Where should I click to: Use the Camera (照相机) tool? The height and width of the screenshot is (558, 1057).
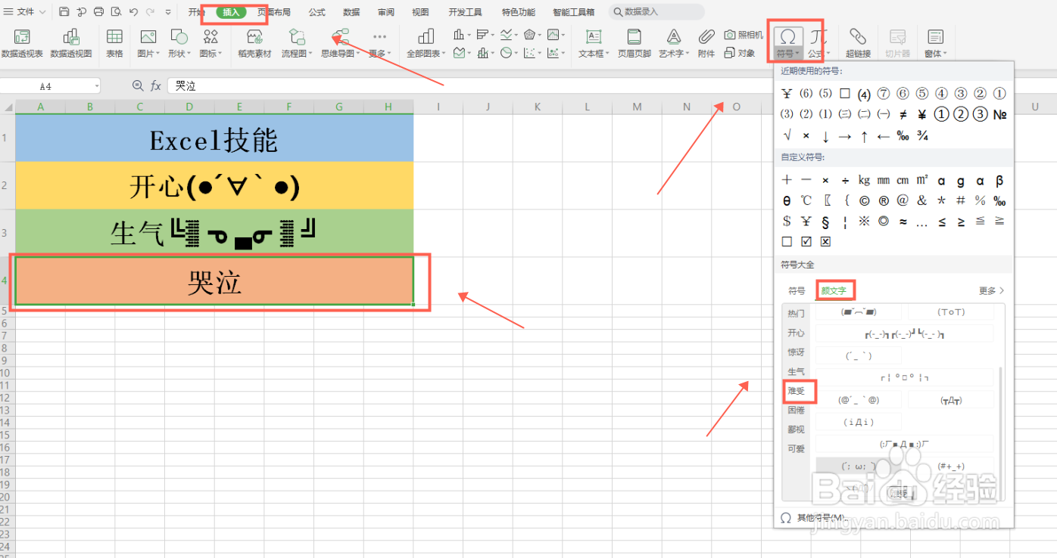(744, 34)
